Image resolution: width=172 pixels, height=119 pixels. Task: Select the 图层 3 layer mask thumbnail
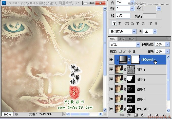(131, 79)
